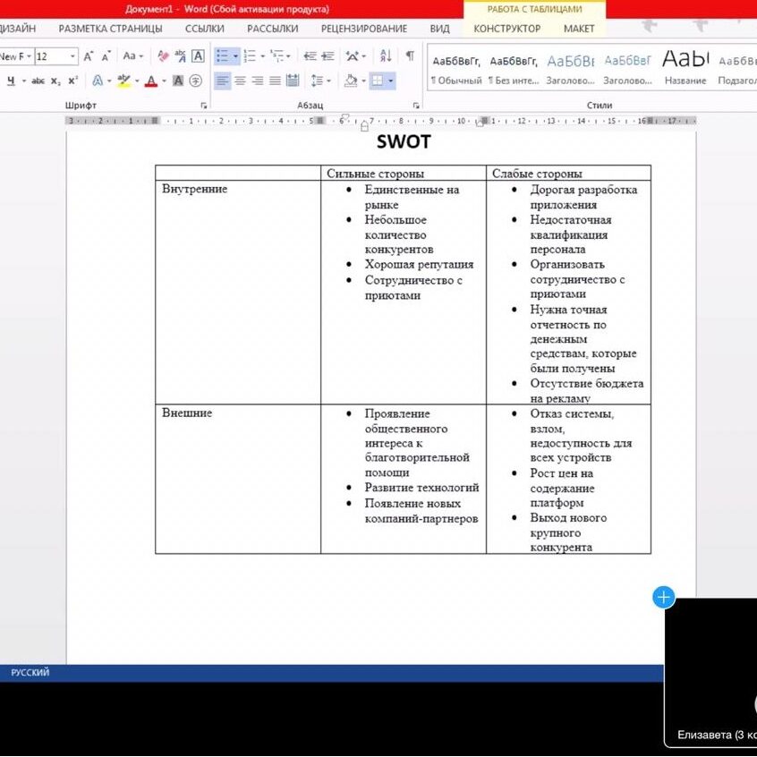
Task: Click the numbered list icon
Action: point(250,56)
